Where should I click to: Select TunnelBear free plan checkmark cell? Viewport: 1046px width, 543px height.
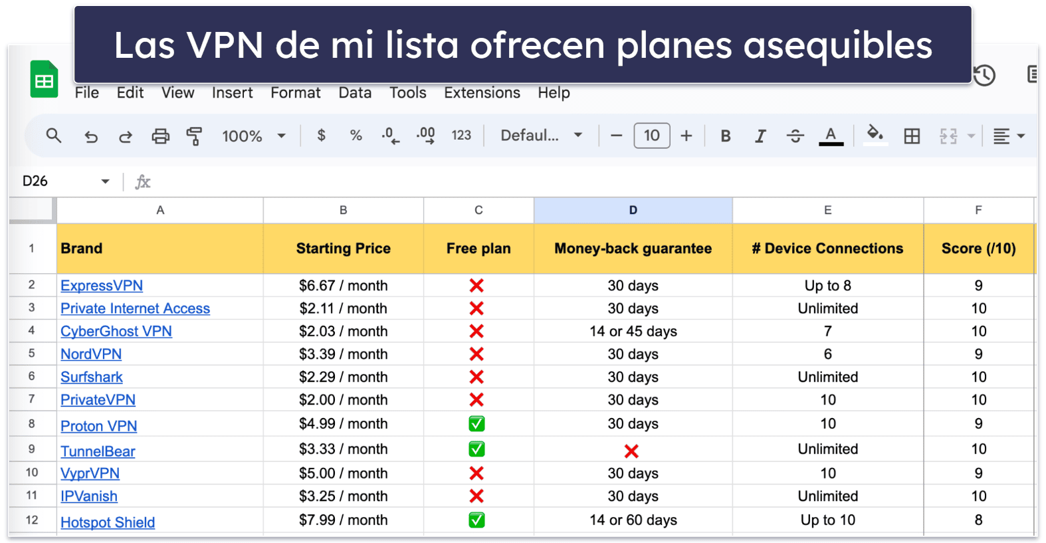click(x=478, y=449)
